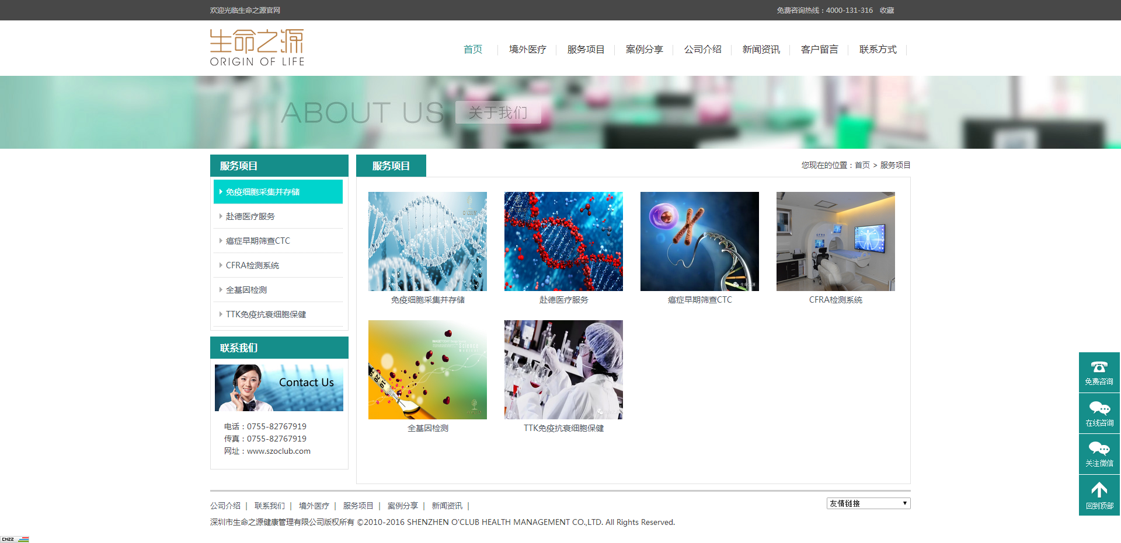The width and height of the screenshot is (1121, 543).
Task: Click 联系我们 footer link
Action: 270,506
